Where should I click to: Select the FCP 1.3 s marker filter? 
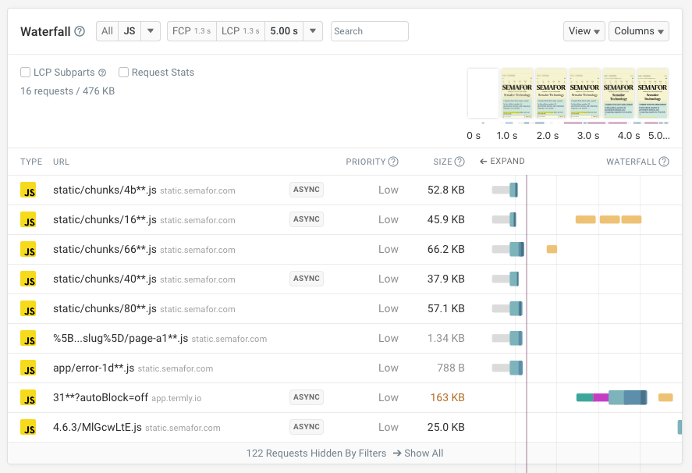coord(190,31)
